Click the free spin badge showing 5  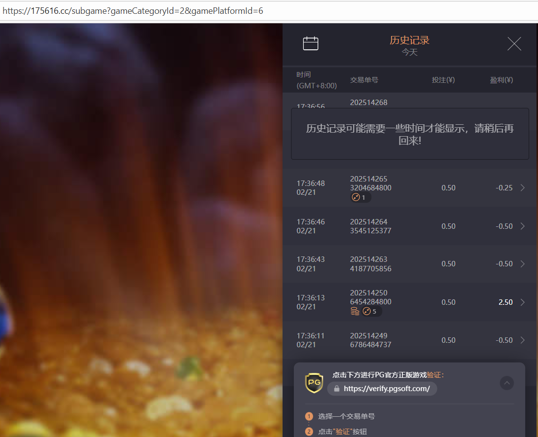point(371,311)
